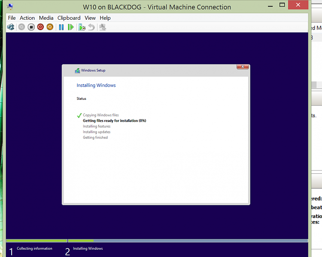Minimize the Virtual Machine Connection window

[x=270, y=6]
